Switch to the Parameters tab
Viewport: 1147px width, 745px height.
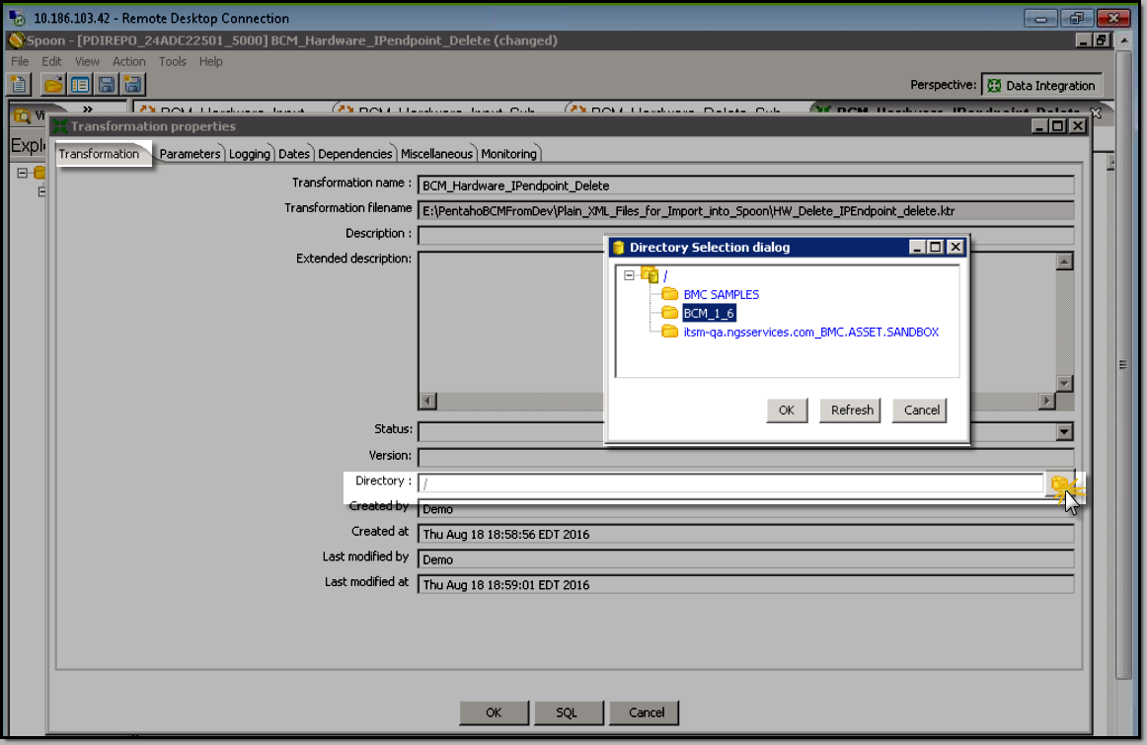190,154
